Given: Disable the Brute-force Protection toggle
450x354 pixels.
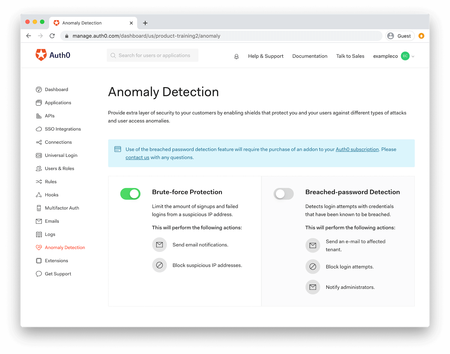Looking at the screenshot, I should pos(130,194).
